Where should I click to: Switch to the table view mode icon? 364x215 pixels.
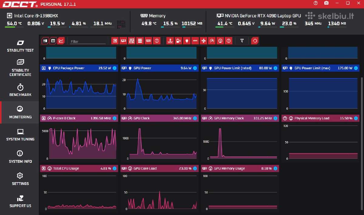click(x=53, y=40)
